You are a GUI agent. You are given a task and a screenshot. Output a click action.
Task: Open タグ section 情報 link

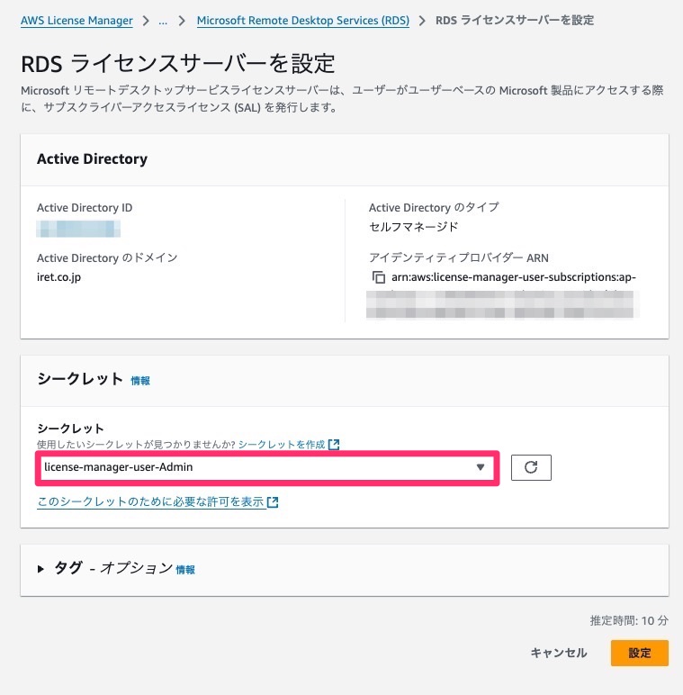(185, 570)
